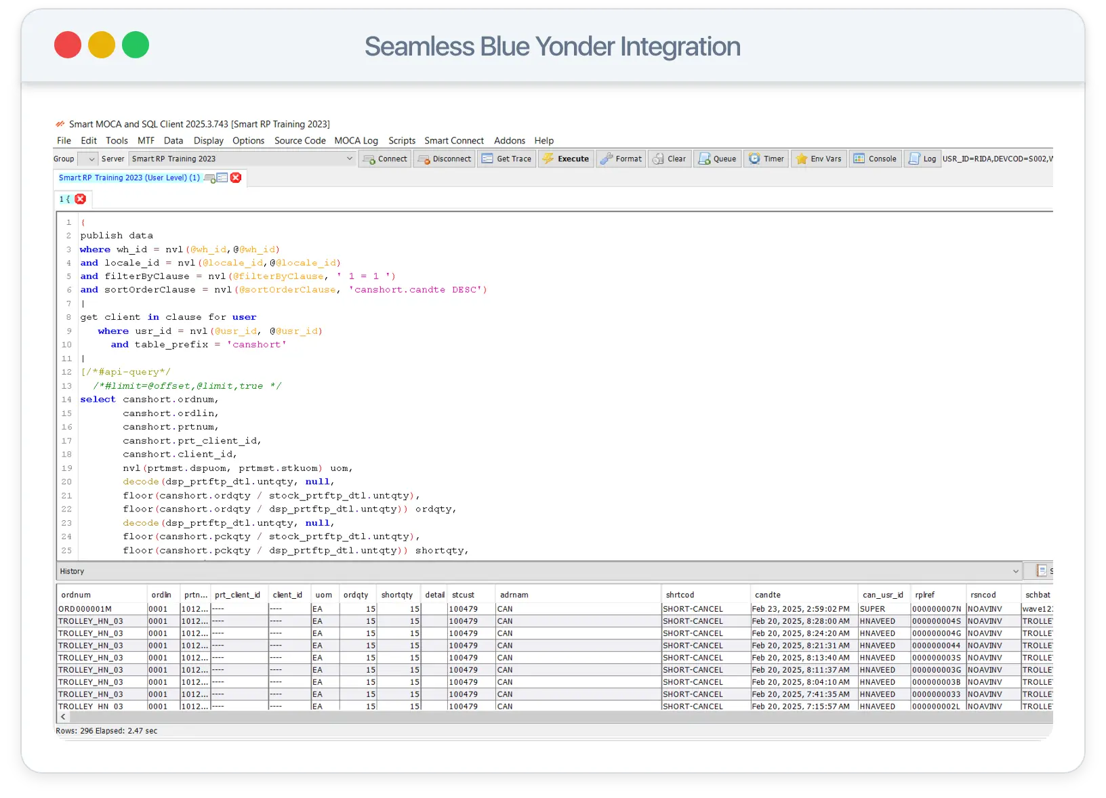Click the red macOS-style window dot
This screenshot has height=798, width=1106.
[x=68, y=45]
